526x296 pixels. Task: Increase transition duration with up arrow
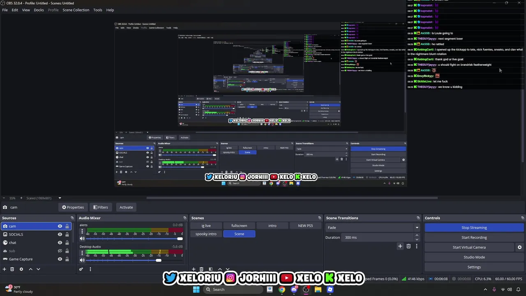tap(417, 235)
